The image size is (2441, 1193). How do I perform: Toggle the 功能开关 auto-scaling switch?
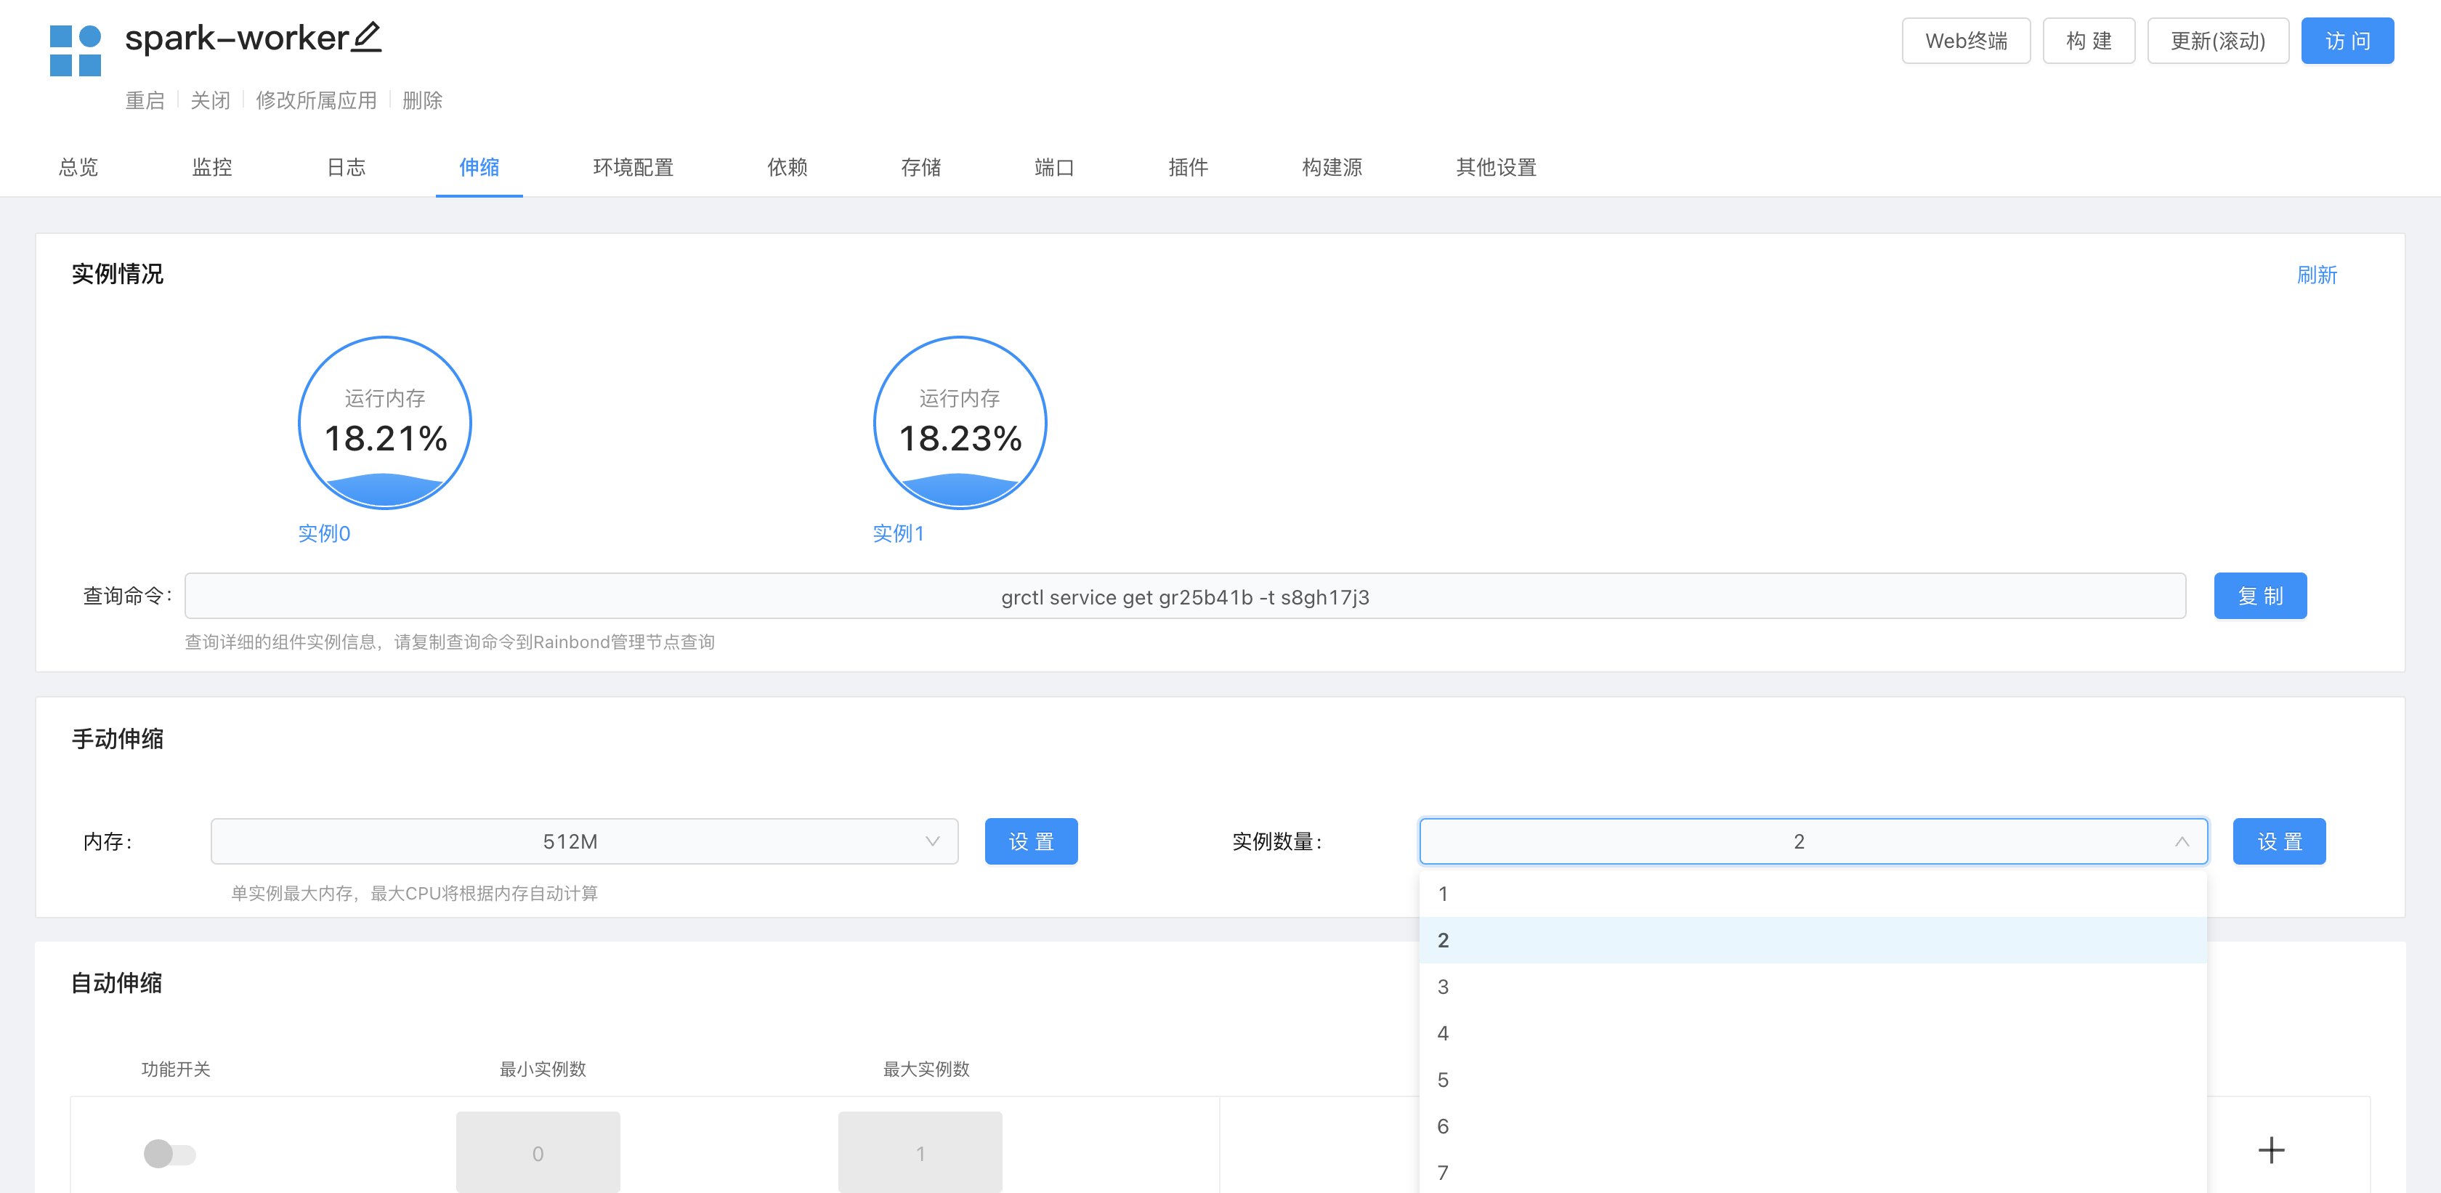tap(169, 1153)
